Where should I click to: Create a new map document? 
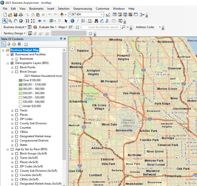(5, 14)
